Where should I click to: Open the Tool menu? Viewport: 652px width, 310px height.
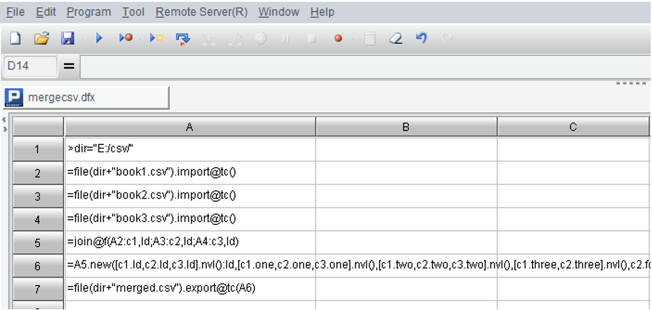coord(133,12)
